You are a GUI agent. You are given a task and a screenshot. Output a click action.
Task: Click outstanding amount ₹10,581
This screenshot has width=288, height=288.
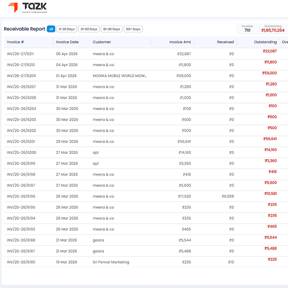pos(271,194)
